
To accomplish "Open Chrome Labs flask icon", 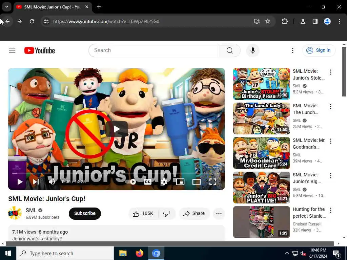I will pos(303,21).
